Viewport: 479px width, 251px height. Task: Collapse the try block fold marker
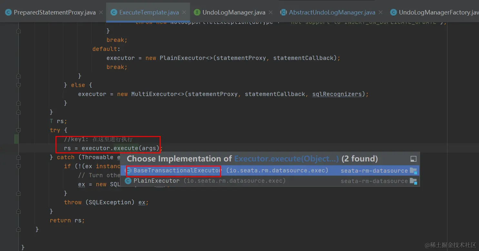pos(18,130)
